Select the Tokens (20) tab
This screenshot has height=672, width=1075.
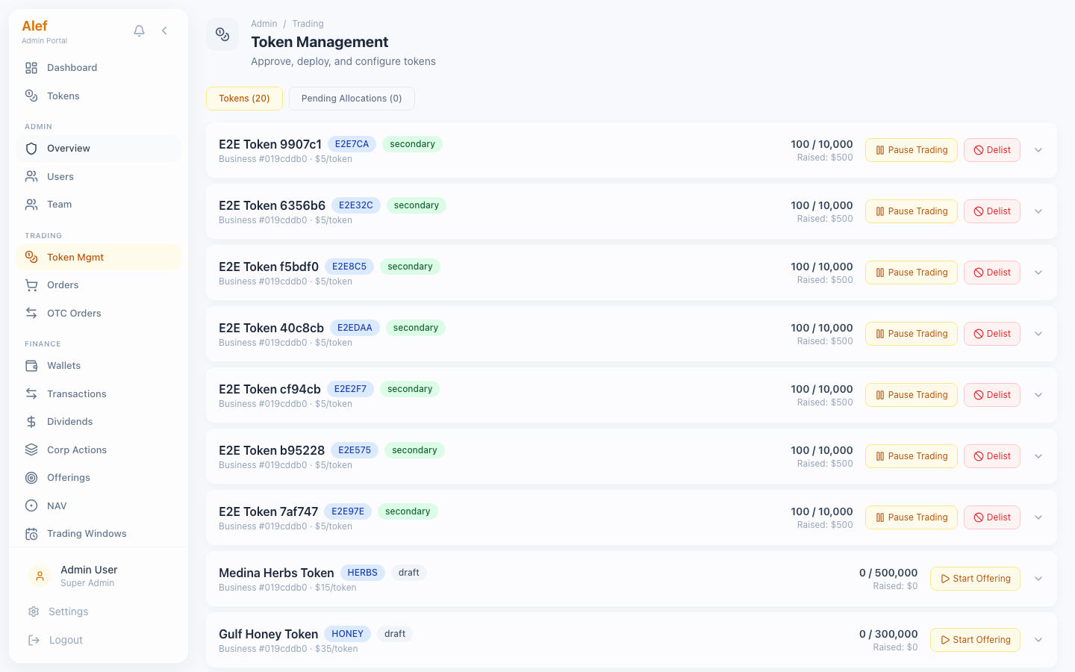pos(244,98)
